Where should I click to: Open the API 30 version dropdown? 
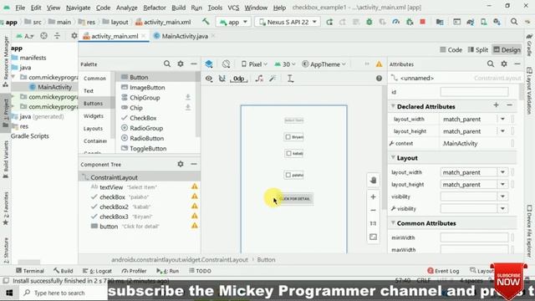click(285, 64)
